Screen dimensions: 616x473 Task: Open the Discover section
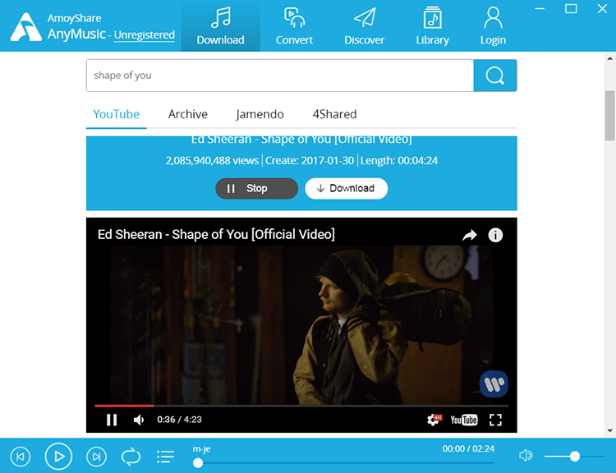tap(364, 26)
